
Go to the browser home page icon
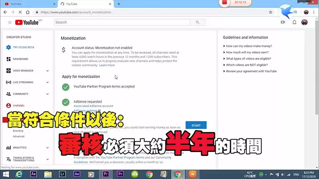tap(28, 12)
